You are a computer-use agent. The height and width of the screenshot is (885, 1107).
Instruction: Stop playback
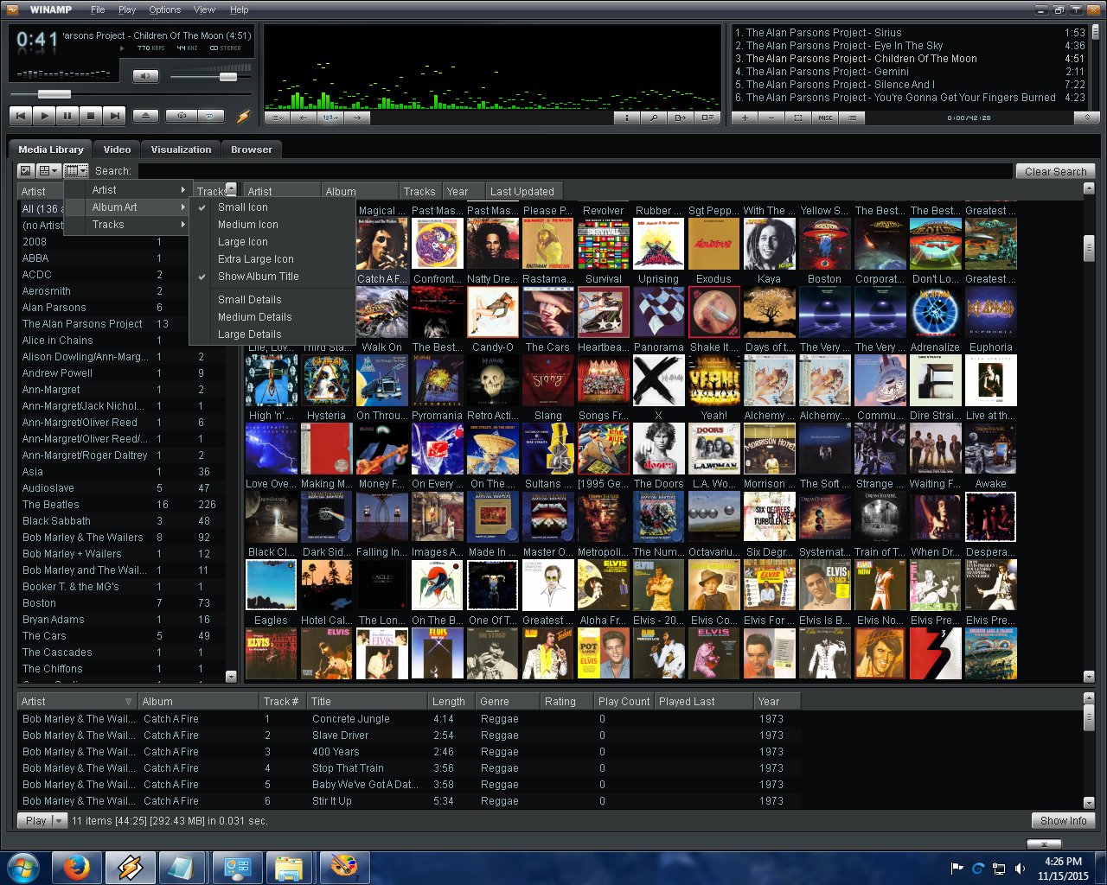tap(91, 115)
